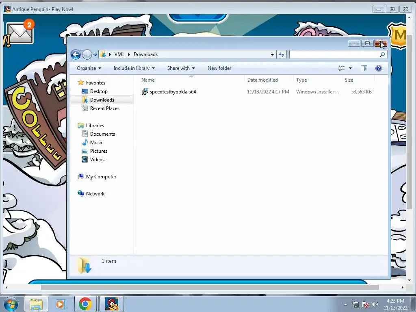Select Downloads in the address breadcrumb
This screenshot has height=312, width=416.
(x=145, y=54)
